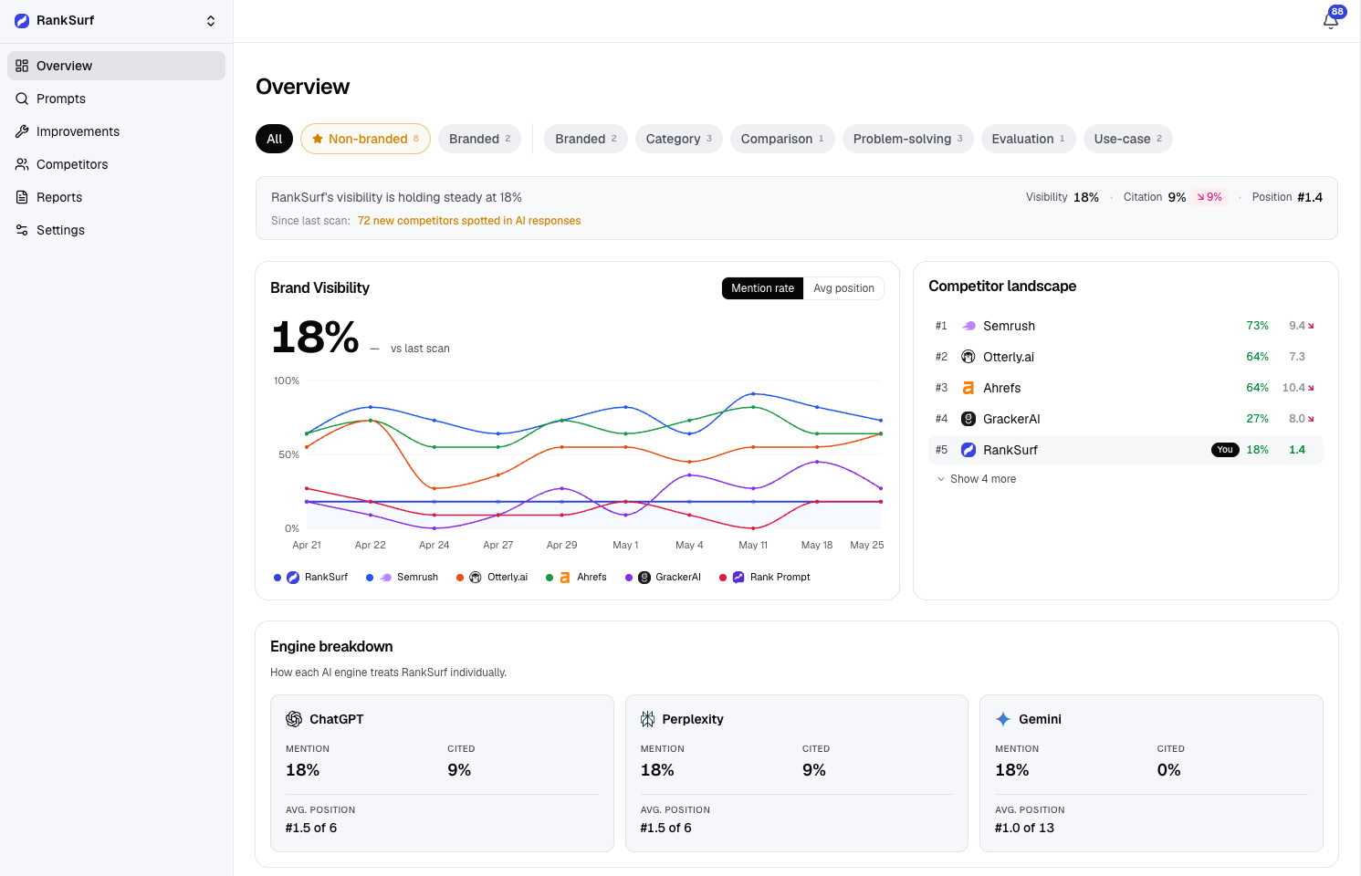Expand Show 4 more competitors
This screenshot has height=876, width=1361.
click(976, 479)
